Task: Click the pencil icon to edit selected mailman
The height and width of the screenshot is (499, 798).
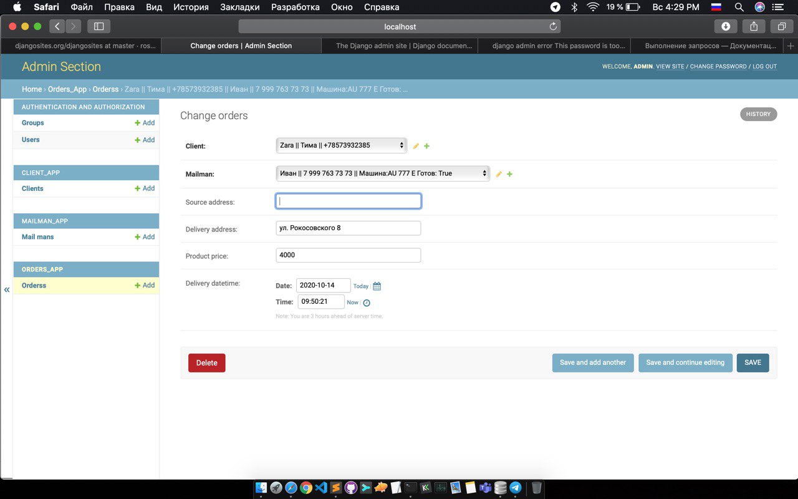Action: coord(499,174)
